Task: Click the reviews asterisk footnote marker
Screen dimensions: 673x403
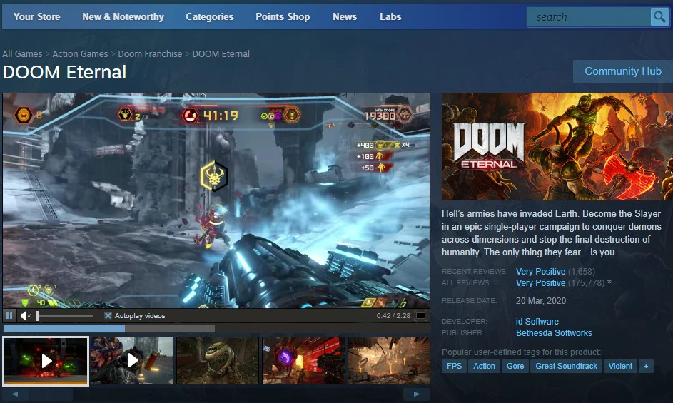Action: (609, 283)
